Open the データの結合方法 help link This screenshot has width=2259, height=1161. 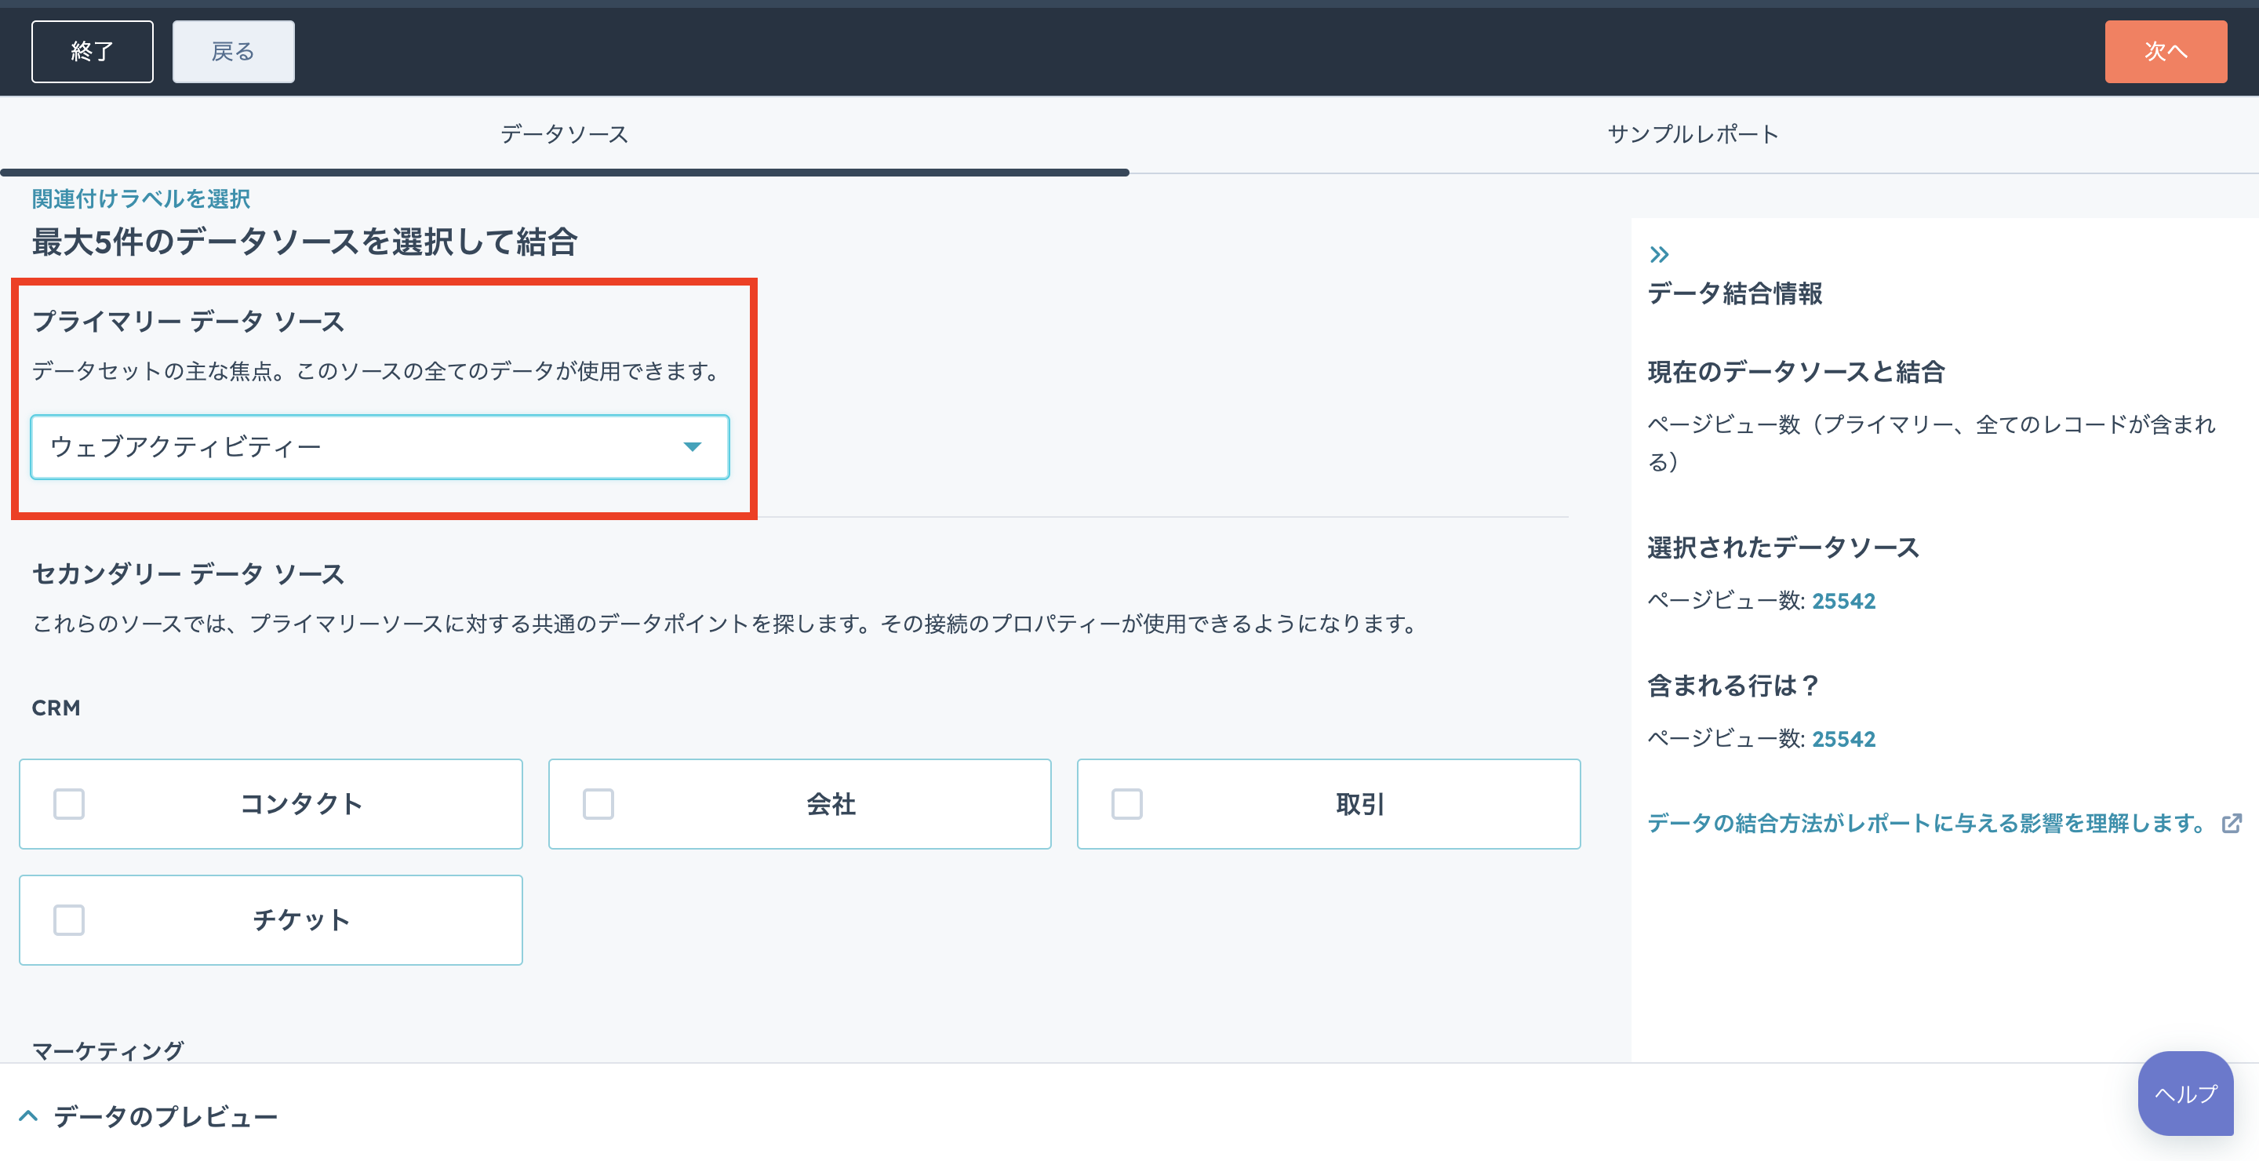pos(1926,824)
